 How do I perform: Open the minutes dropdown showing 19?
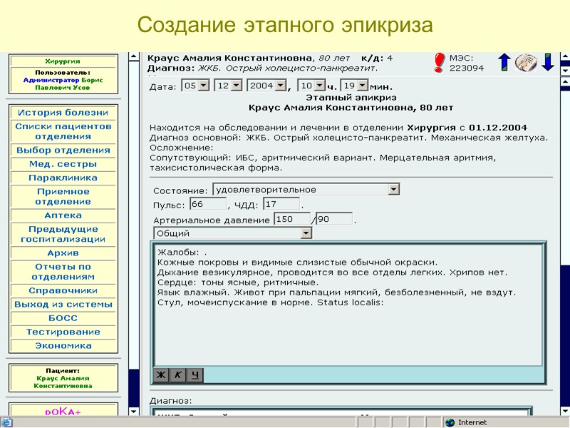(354, 86)
